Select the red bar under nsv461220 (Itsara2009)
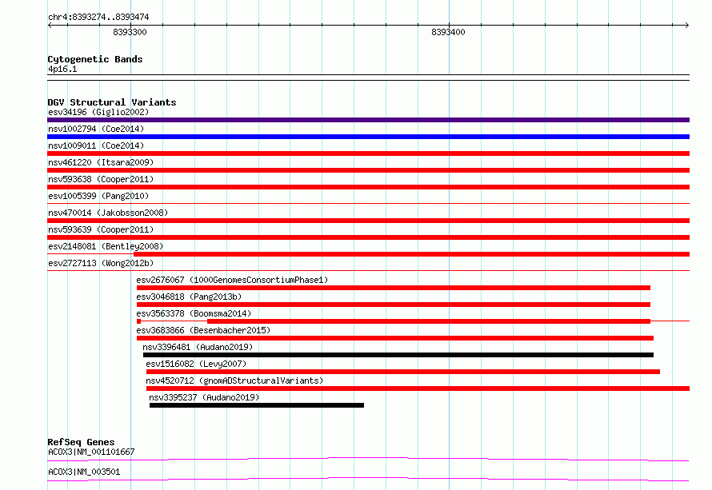 pos(368,170)
